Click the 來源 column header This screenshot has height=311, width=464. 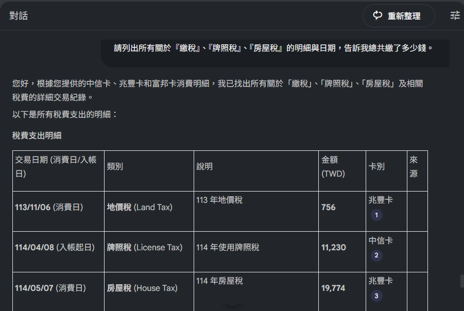point(417,171)
